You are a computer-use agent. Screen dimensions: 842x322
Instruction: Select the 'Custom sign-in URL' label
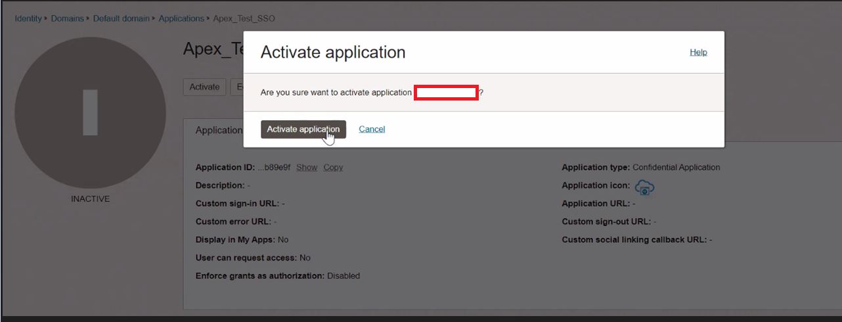237,204
